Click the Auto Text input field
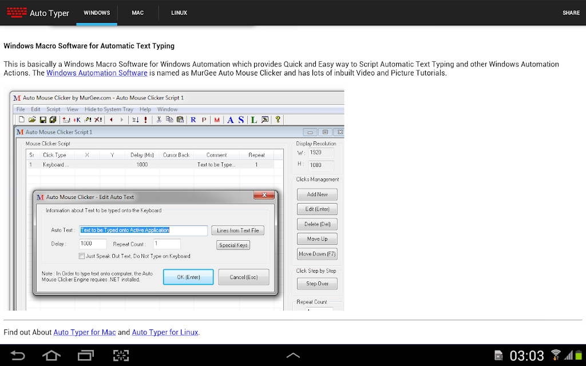The width and height of the screenshot is (586, 366). (x=143, y=230)
